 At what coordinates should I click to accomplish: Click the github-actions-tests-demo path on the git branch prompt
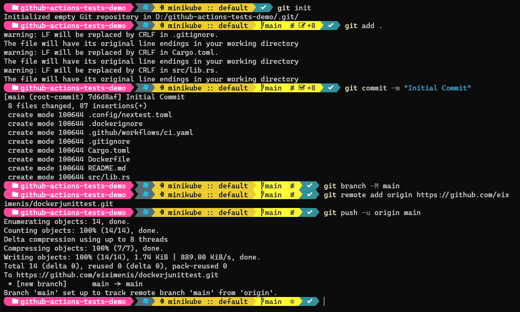(x=73, y=186)
